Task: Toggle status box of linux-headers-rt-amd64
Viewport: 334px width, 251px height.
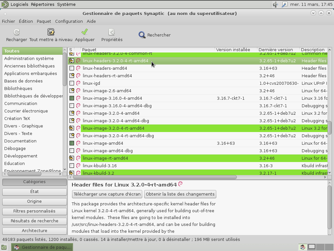Action: pyautogui.click(x=72, y=76)
